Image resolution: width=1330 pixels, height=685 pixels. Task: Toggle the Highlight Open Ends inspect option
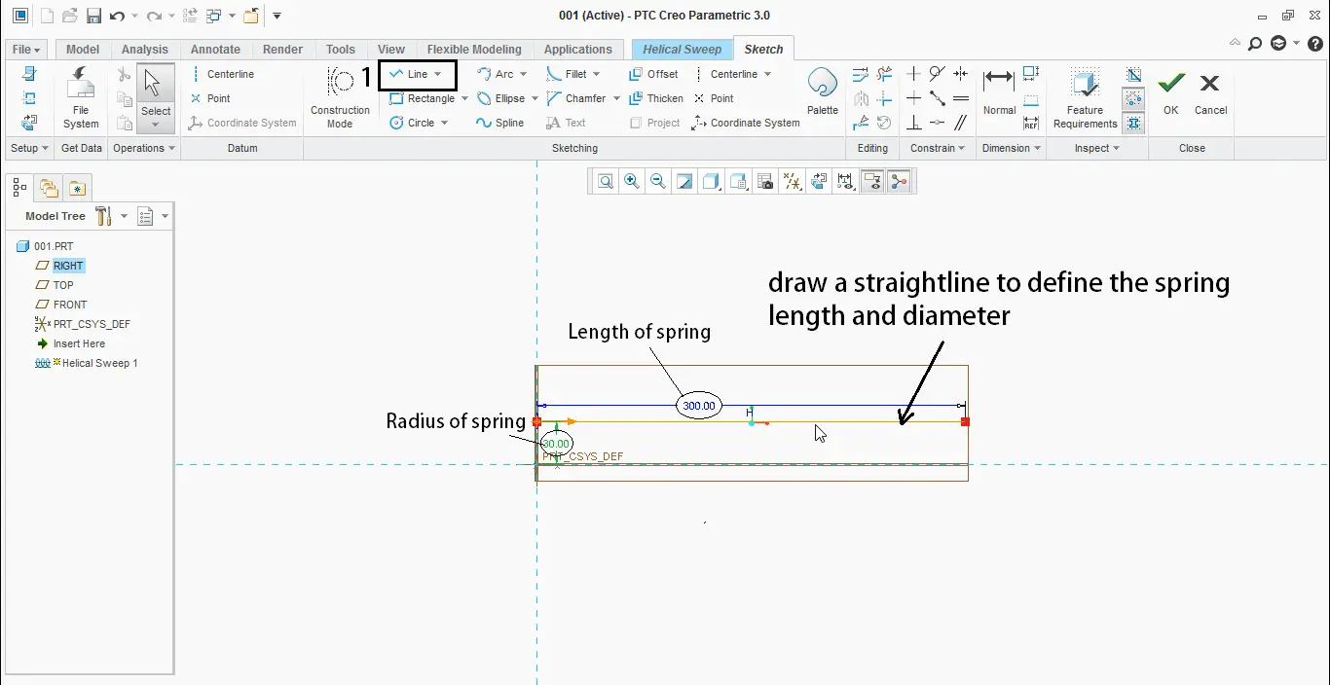[x=1133, y=98]
